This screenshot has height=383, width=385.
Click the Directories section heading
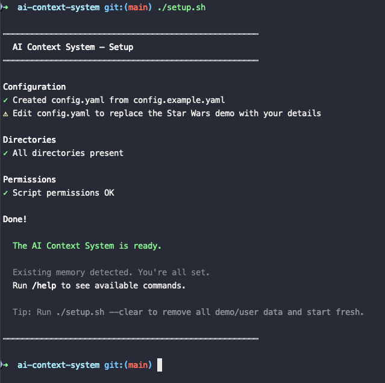click(x=30, y=140)
